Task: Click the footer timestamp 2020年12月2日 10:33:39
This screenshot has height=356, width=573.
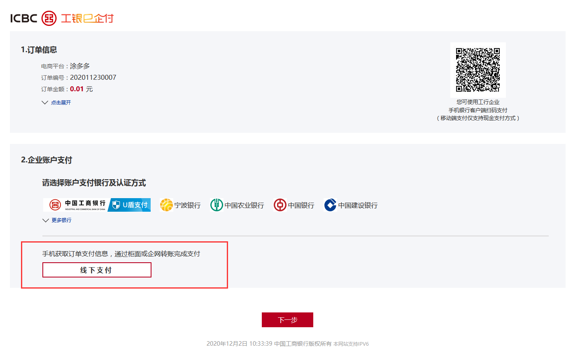Action: tap(239, 344)
